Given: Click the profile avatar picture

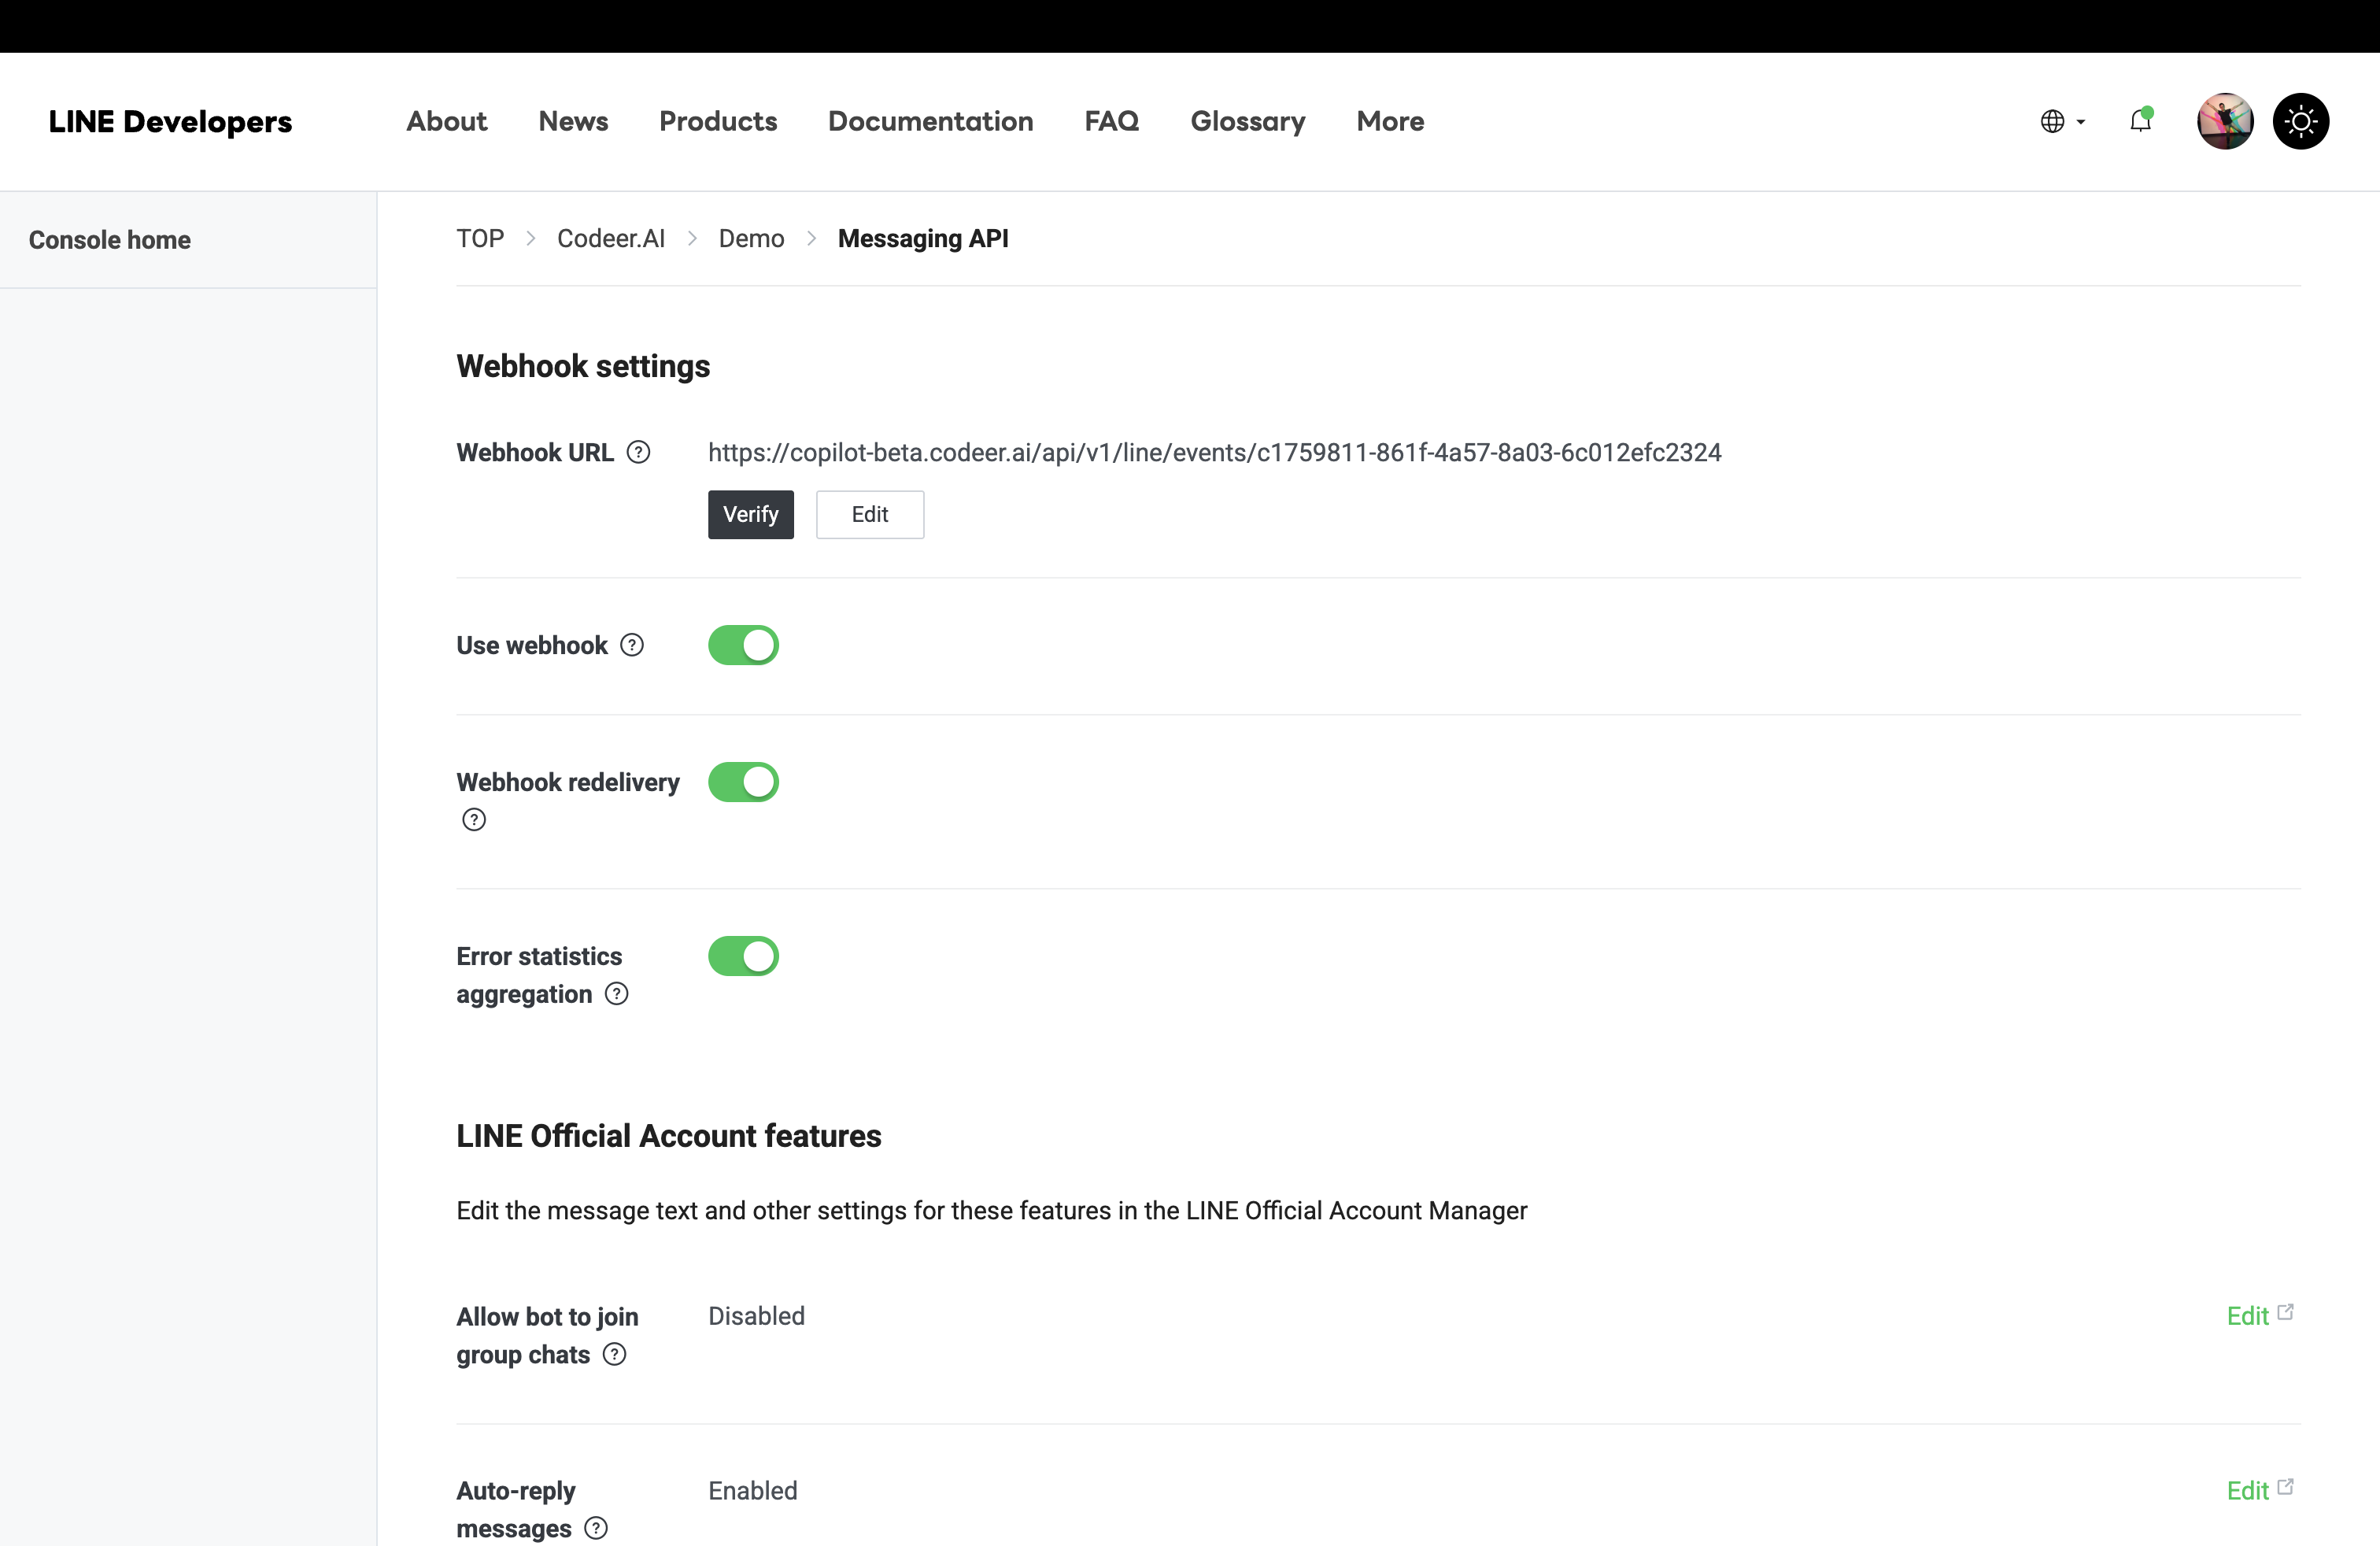Looking at the screenshot, I should [x=2224, y=121].
